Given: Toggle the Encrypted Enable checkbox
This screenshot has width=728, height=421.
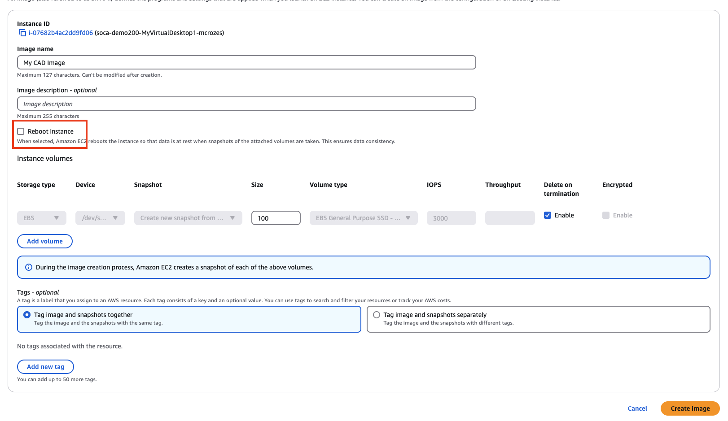Looking at the screenshot, I should click(x=606, y=215).
